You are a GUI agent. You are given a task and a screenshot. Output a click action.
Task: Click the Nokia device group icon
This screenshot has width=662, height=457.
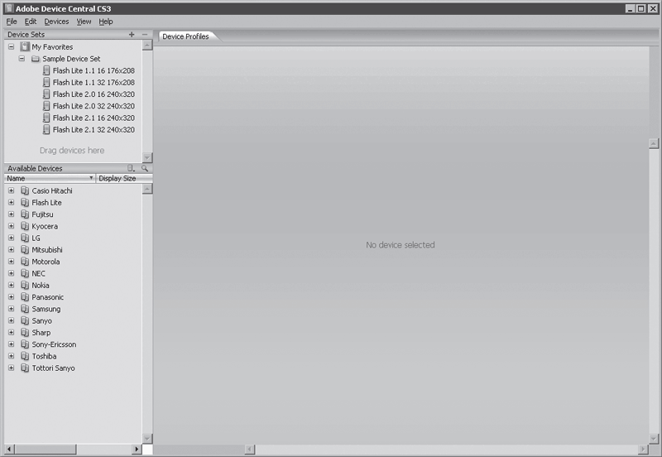click(25, 286)
